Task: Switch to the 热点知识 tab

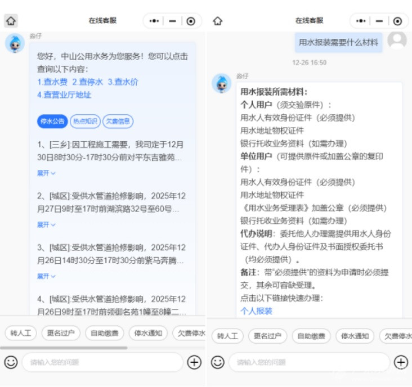Action: [x=85, y=121]
